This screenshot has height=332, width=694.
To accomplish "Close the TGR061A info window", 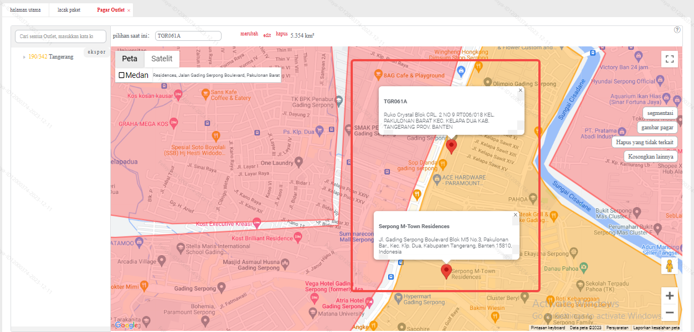I will (x=520, y=89).
